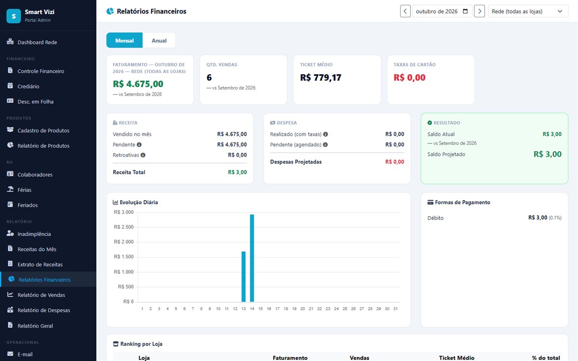
Task: Click the Extrato de Receitas icon
Action: [10, 264]
